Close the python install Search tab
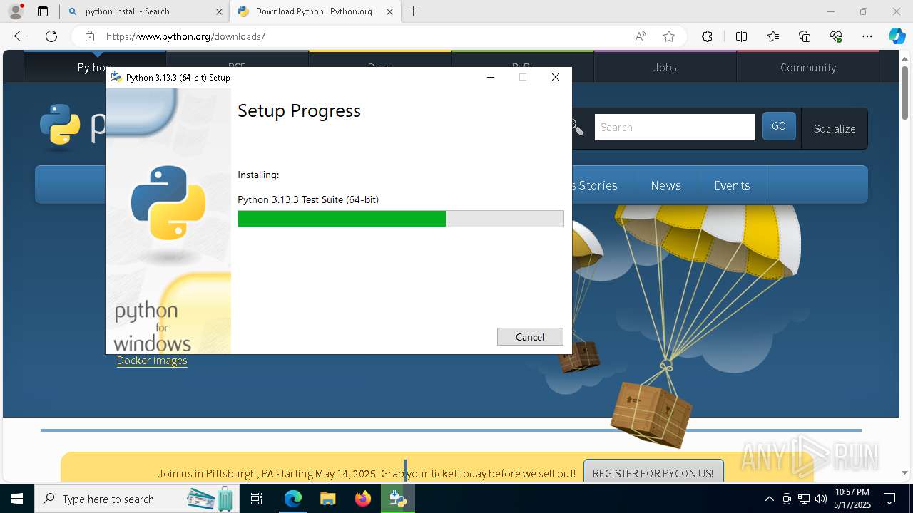Image resolution: width=913 pixels, height=513 pixels. click(x=219, y=11)
